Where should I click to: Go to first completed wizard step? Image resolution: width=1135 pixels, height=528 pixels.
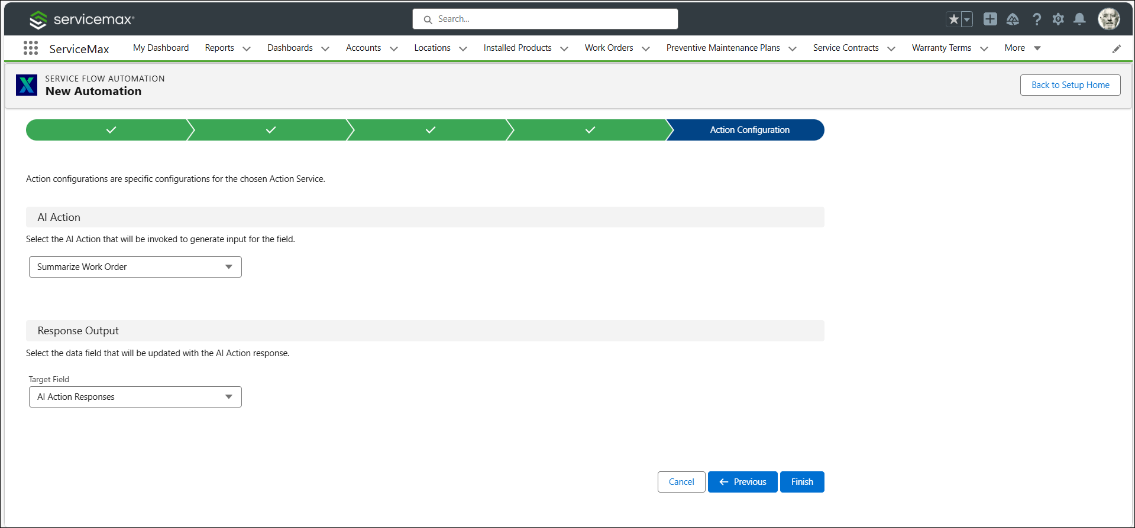click(x=111, y=130)
